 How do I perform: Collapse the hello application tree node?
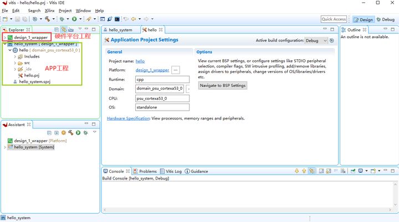click(10, 50)
